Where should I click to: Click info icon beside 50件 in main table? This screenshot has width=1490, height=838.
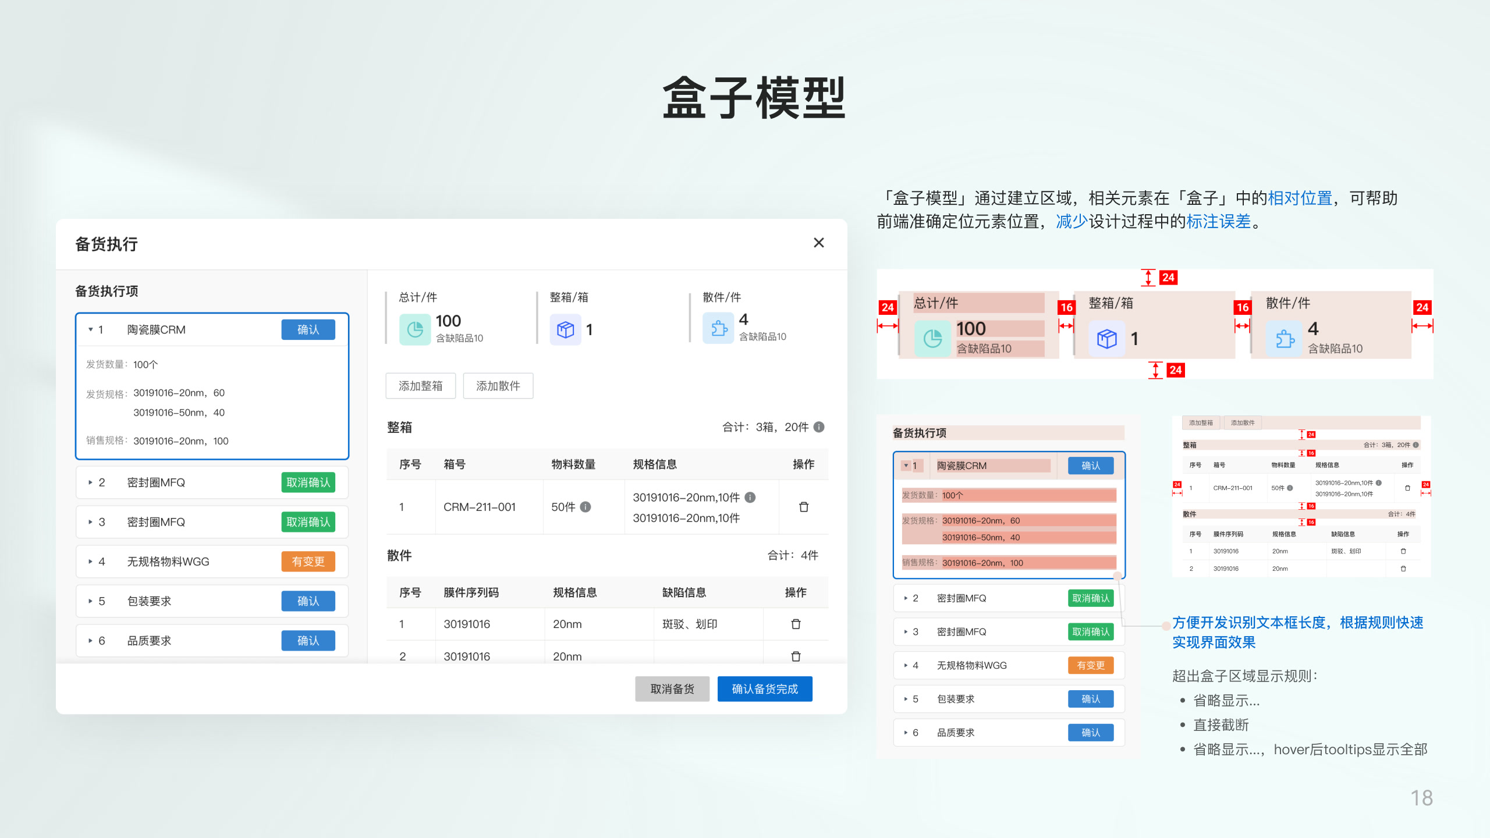point(586,507)
